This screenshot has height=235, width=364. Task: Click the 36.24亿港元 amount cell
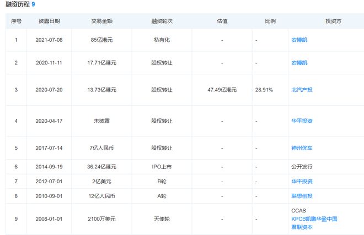[101, 167]
